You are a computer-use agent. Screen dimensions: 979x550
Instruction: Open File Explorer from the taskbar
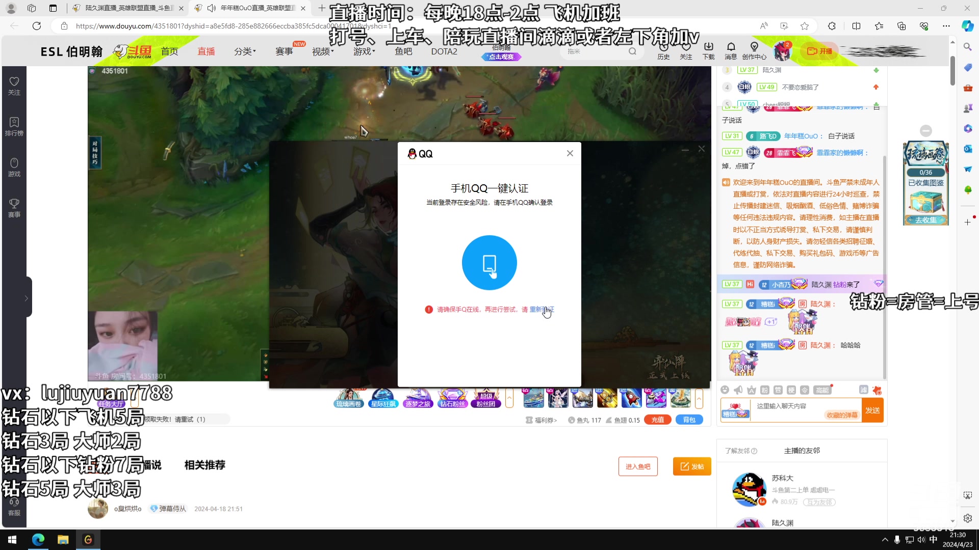[x=63, y=540]
